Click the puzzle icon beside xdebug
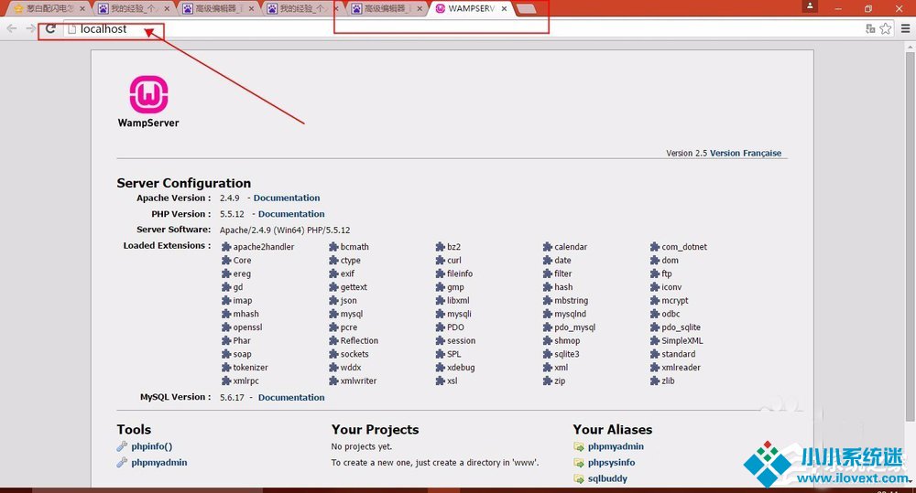This screenshot has width=916, height=493. point(441,368)
